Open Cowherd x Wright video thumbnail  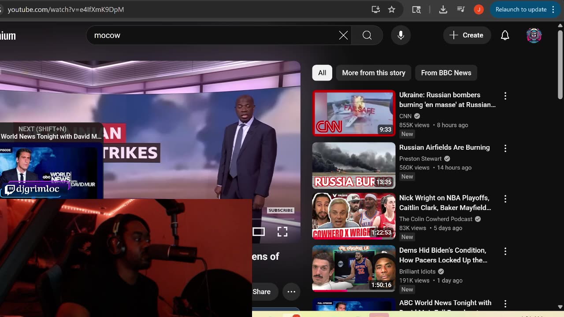[354, 216]
